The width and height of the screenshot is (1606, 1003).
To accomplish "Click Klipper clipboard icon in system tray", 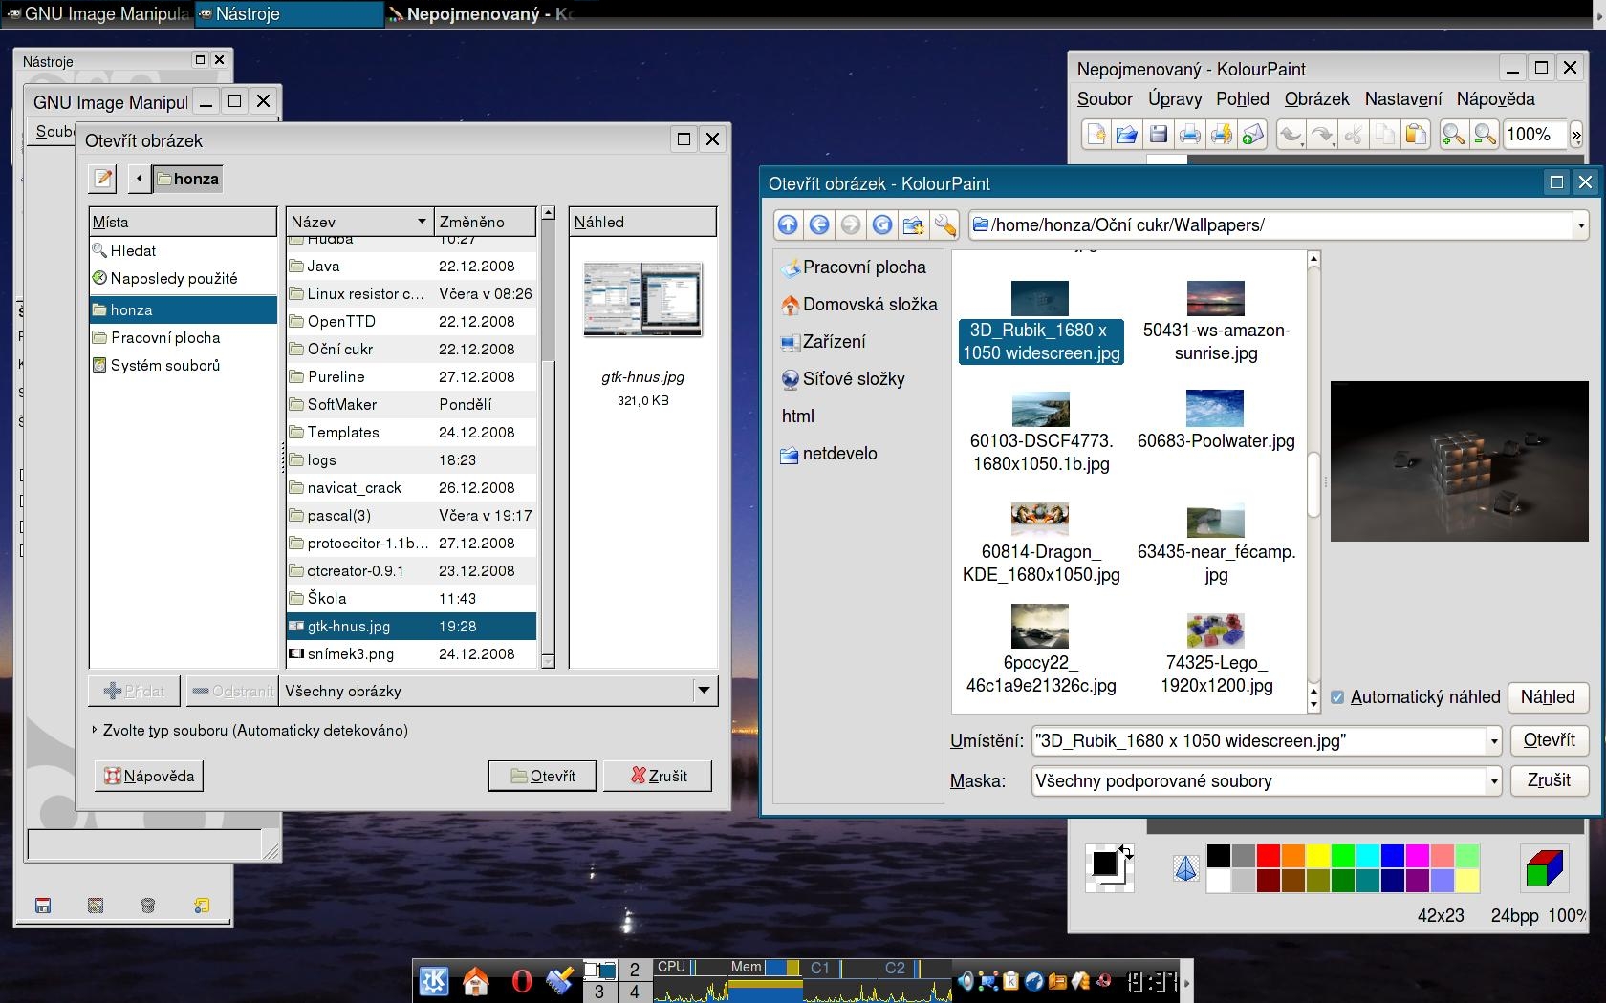I will (x=1010, y=981).
